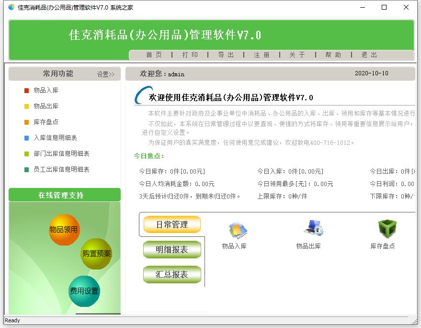Open 购置预案 via its yellow circle icon
421x328 pixels.
click(x=97, y=254)
